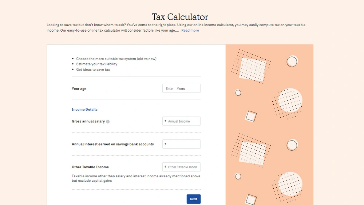Click into the Annual Income placeholder text
The height and width of the screenshot is (205, 364).
pos(179,122)
